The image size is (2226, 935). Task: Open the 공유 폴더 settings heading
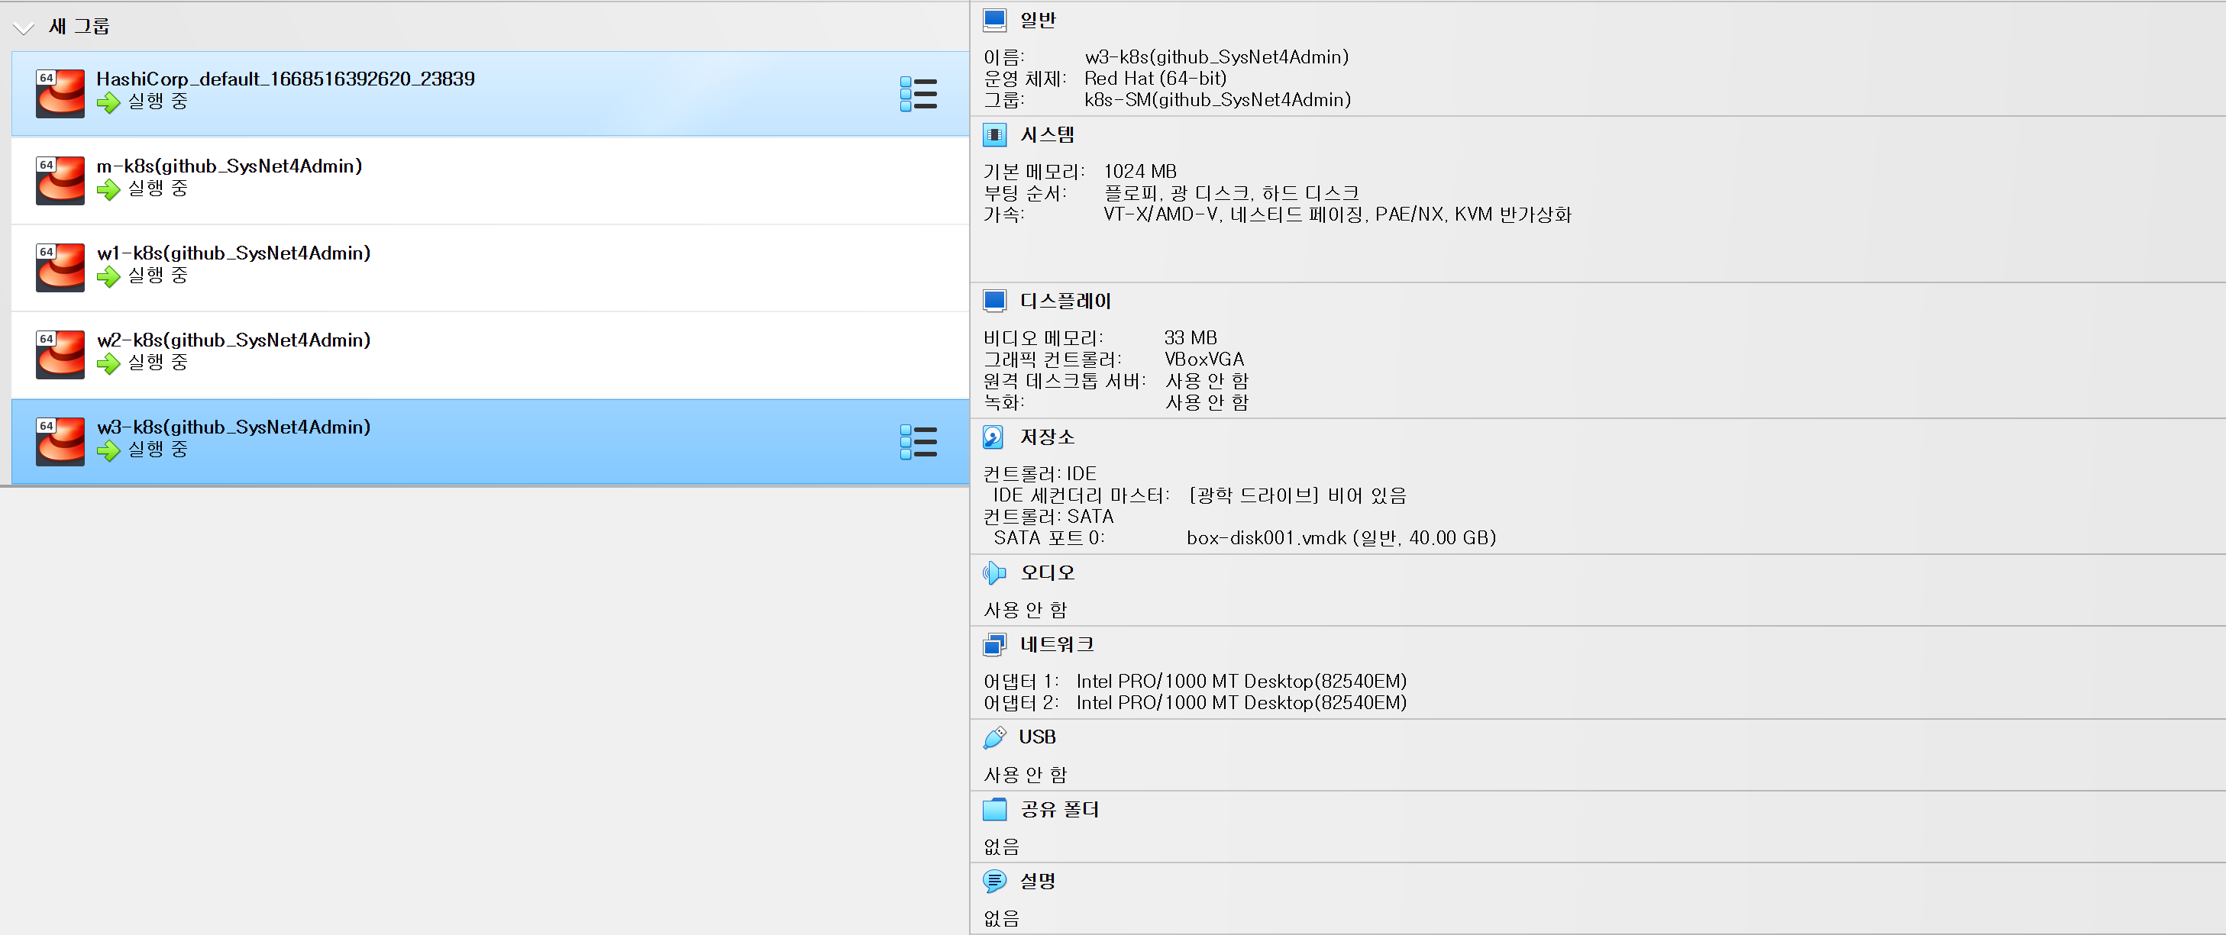click(1059, 810)
